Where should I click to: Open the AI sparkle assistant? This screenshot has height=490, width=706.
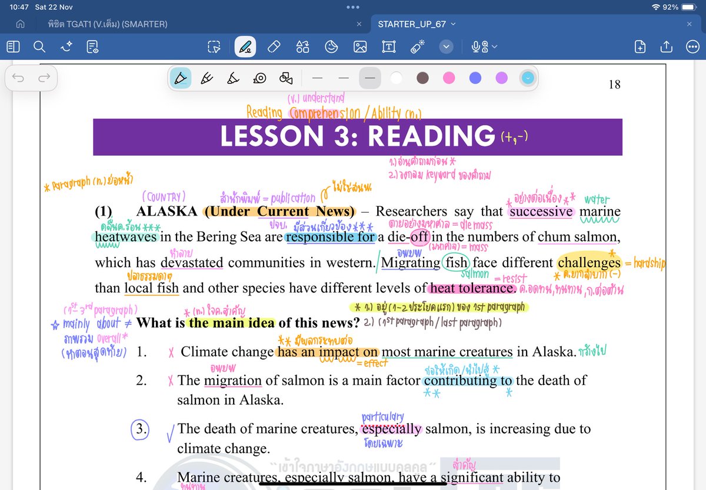point(66,46)
